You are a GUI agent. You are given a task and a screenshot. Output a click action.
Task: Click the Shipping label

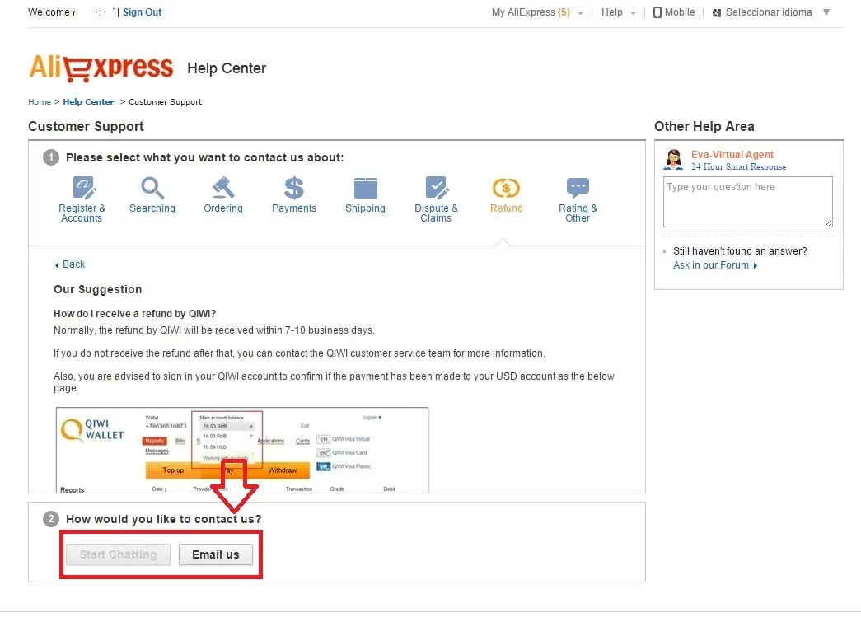point(365,208)
